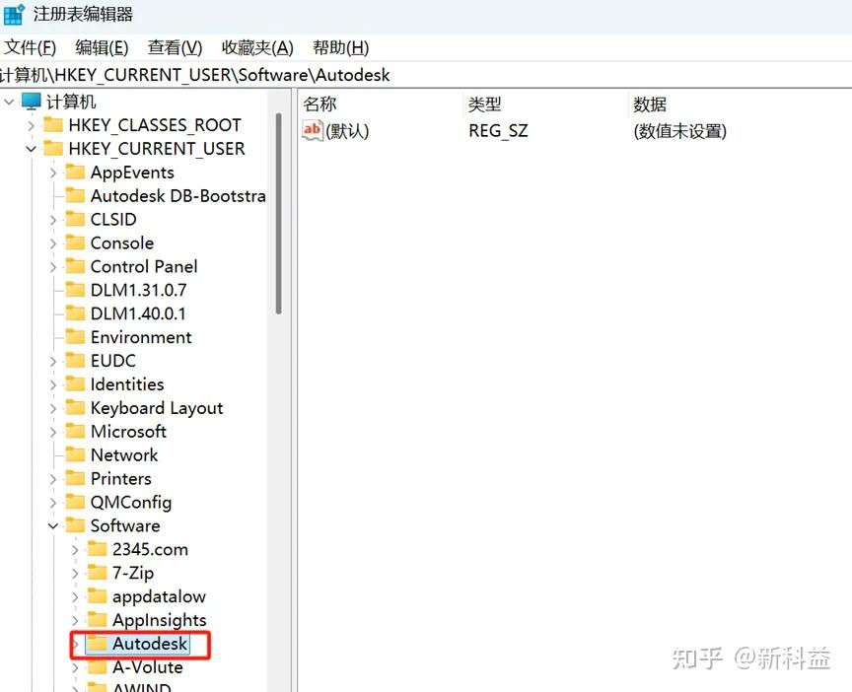Select the (默认) value name

point(347,131)
